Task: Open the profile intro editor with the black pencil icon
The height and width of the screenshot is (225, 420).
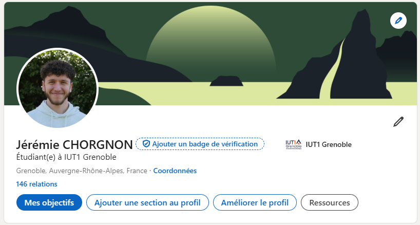Action: tap(398, 122)
